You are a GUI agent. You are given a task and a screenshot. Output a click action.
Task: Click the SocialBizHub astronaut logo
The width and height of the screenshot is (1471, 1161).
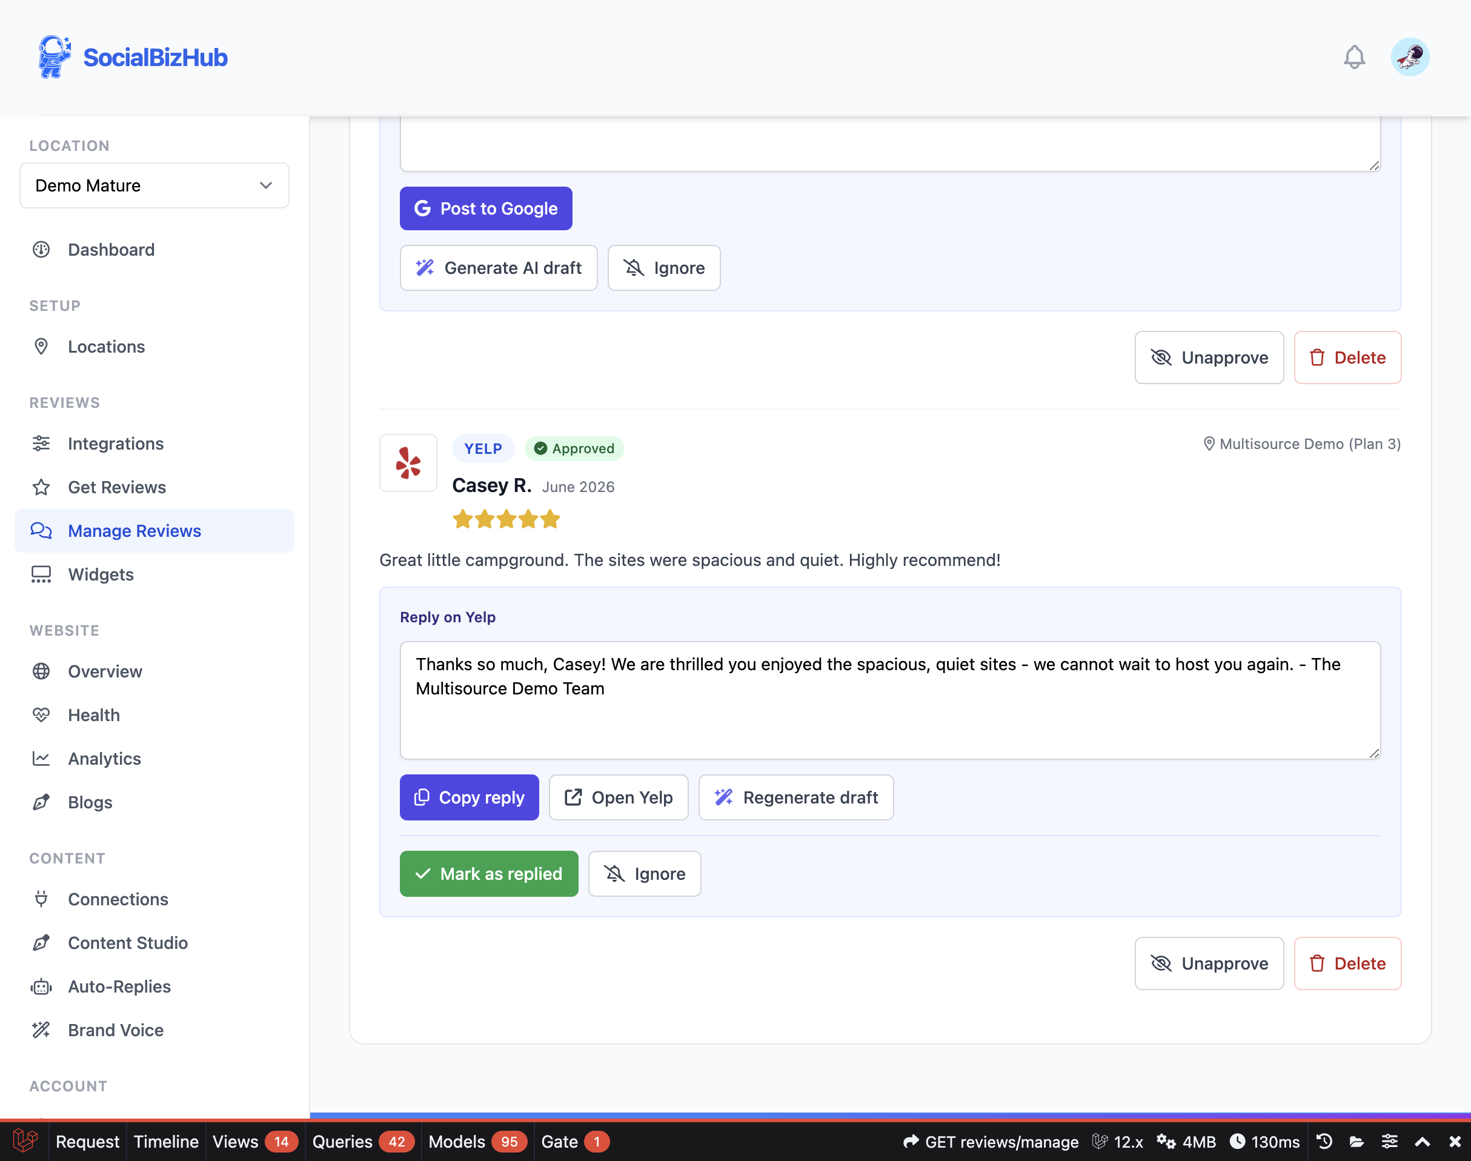point(55,57)
